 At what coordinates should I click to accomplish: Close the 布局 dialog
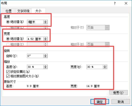pos(126,3)
